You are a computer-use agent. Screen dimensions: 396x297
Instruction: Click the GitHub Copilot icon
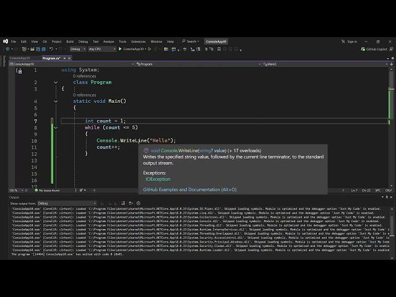[x=363, y=49]
